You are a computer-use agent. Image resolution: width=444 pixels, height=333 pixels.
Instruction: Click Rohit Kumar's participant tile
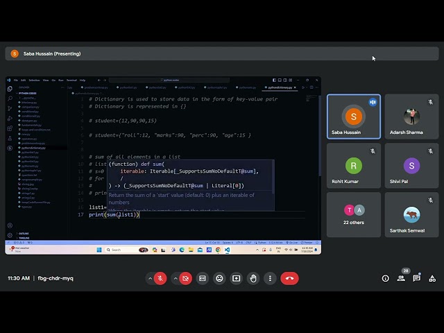(354, 166)
